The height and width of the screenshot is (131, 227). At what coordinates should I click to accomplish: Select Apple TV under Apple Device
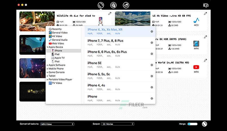pyautogui.click(x=58, y=58)
